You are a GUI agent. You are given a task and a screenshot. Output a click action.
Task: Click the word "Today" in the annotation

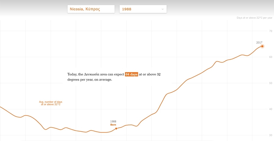[x=72, y=75]
